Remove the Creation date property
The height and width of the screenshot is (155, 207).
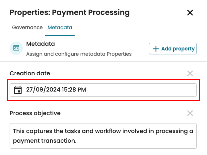point(190,73)
